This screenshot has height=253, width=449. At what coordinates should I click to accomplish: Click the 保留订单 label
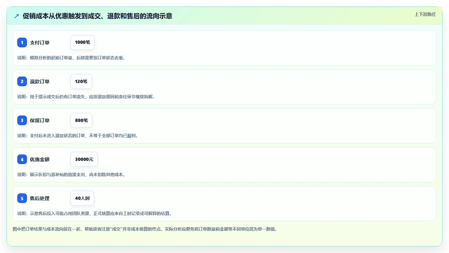pos(40,120)
